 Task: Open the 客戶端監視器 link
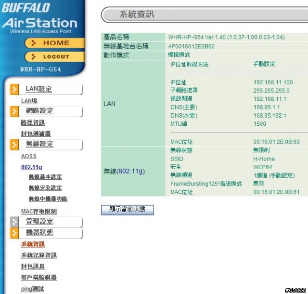(x=39, y=277)
